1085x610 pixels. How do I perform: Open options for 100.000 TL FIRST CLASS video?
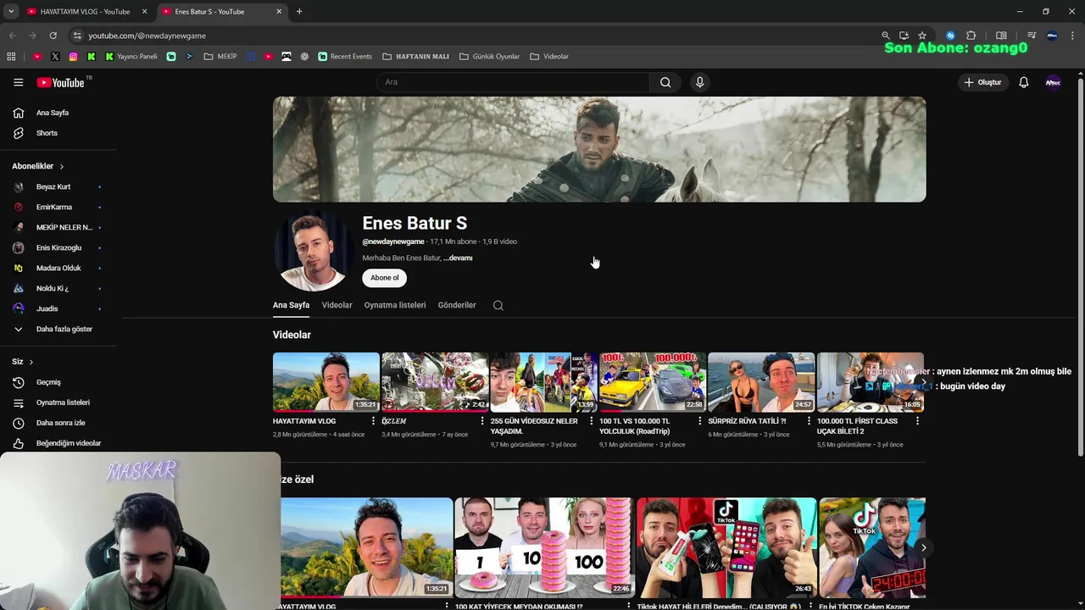point(917,421)
